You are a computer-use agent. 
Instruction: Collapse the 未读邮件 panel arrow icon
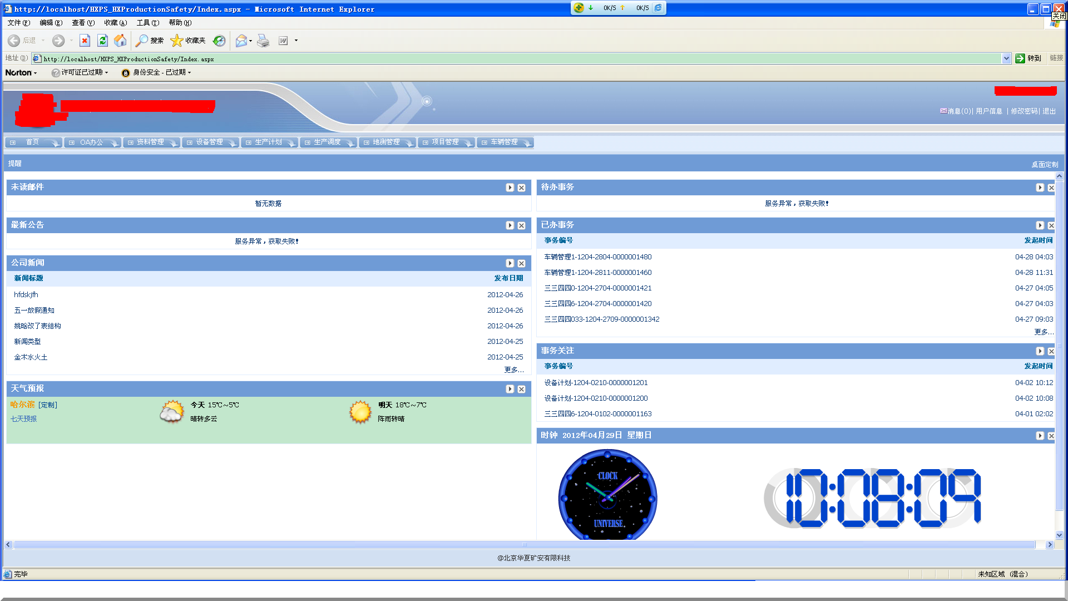click(x=510, y=188)
